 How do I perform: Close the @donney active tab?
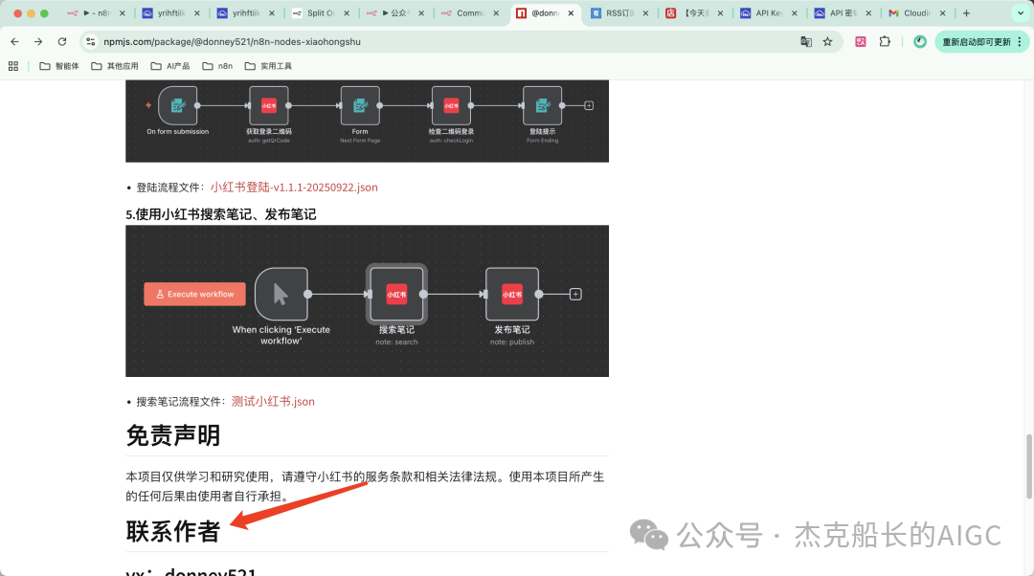[571, 13]
